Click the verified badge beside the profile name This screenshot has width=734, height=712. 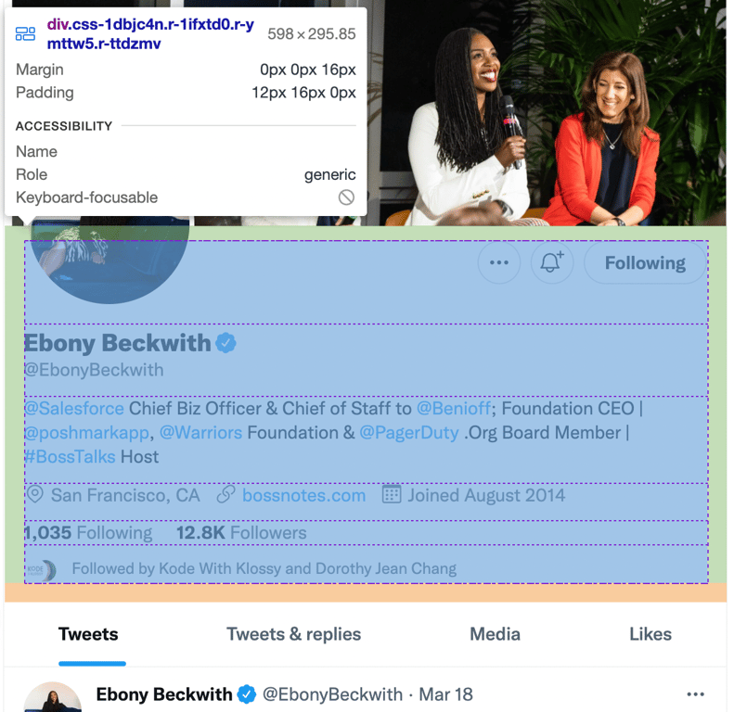(x=225, y=343)
